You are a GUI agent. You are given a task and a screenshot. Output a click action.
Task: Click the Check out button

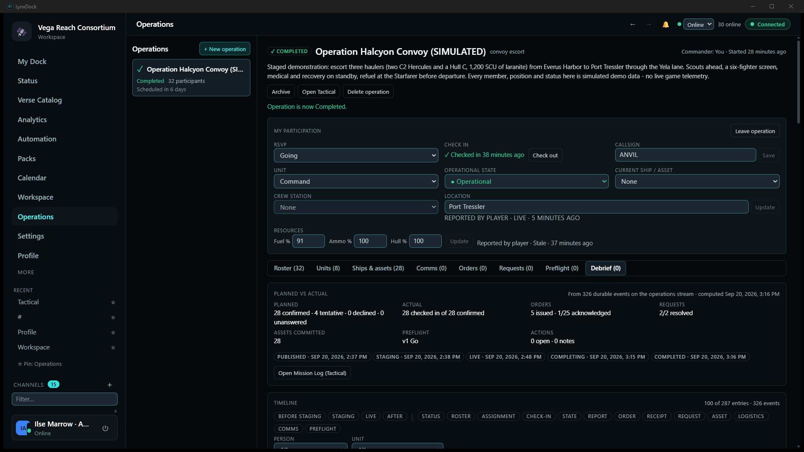tap(545, 155)
